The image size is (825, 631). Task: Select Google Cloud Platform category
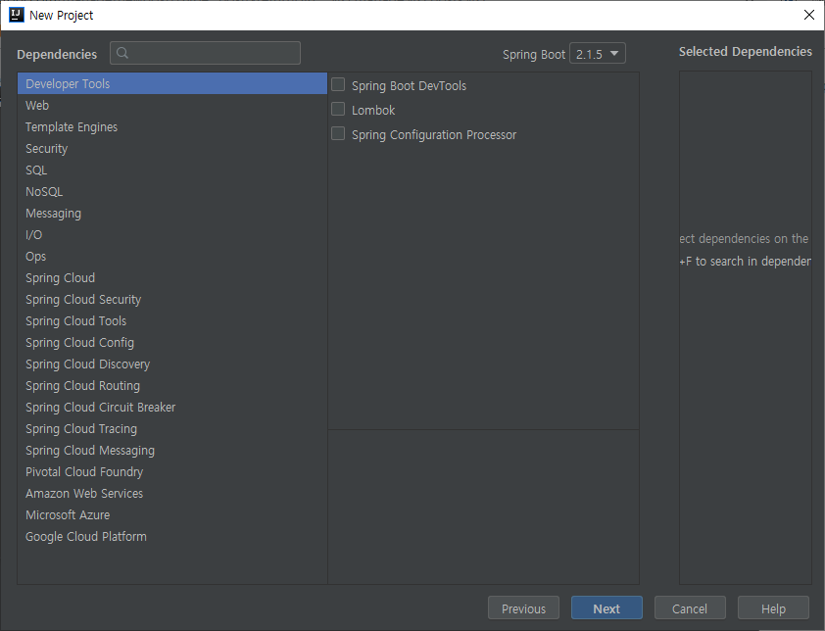[x=172, y=537]
